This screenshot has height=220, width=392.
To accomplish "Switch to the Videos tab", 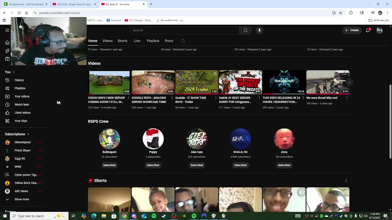I will (x=107, y=41).
